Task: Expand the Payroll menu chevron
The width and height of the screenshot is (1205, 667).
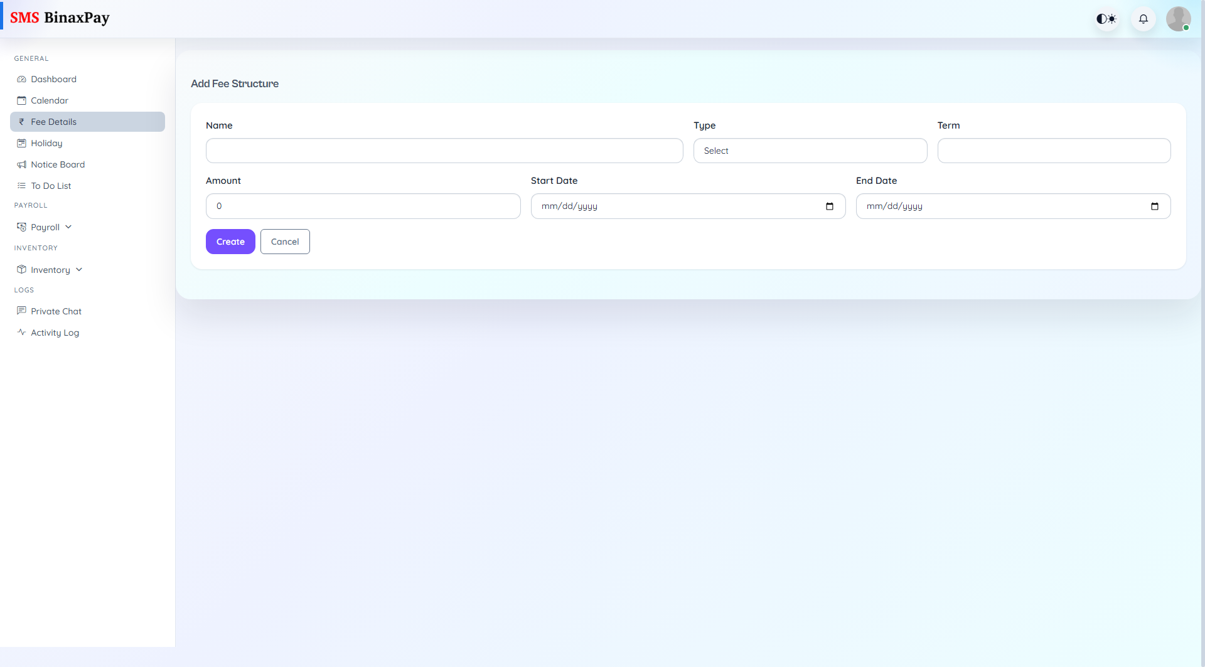Action: (69, 227)
